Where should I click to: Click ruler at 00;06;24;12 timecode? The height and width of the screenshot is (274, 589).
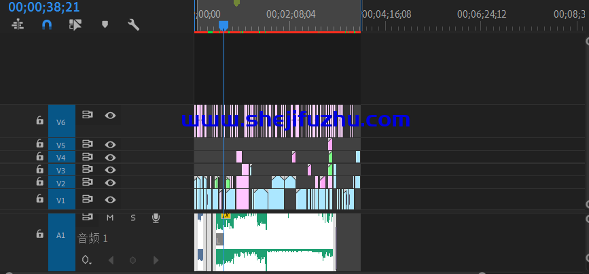tap(482, 15)
